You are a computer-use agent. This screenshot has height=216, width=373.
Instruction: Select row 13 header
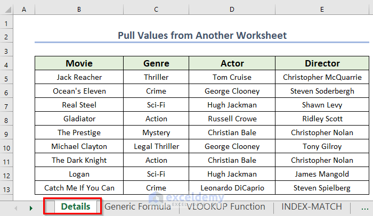click(x=6, y=188)
